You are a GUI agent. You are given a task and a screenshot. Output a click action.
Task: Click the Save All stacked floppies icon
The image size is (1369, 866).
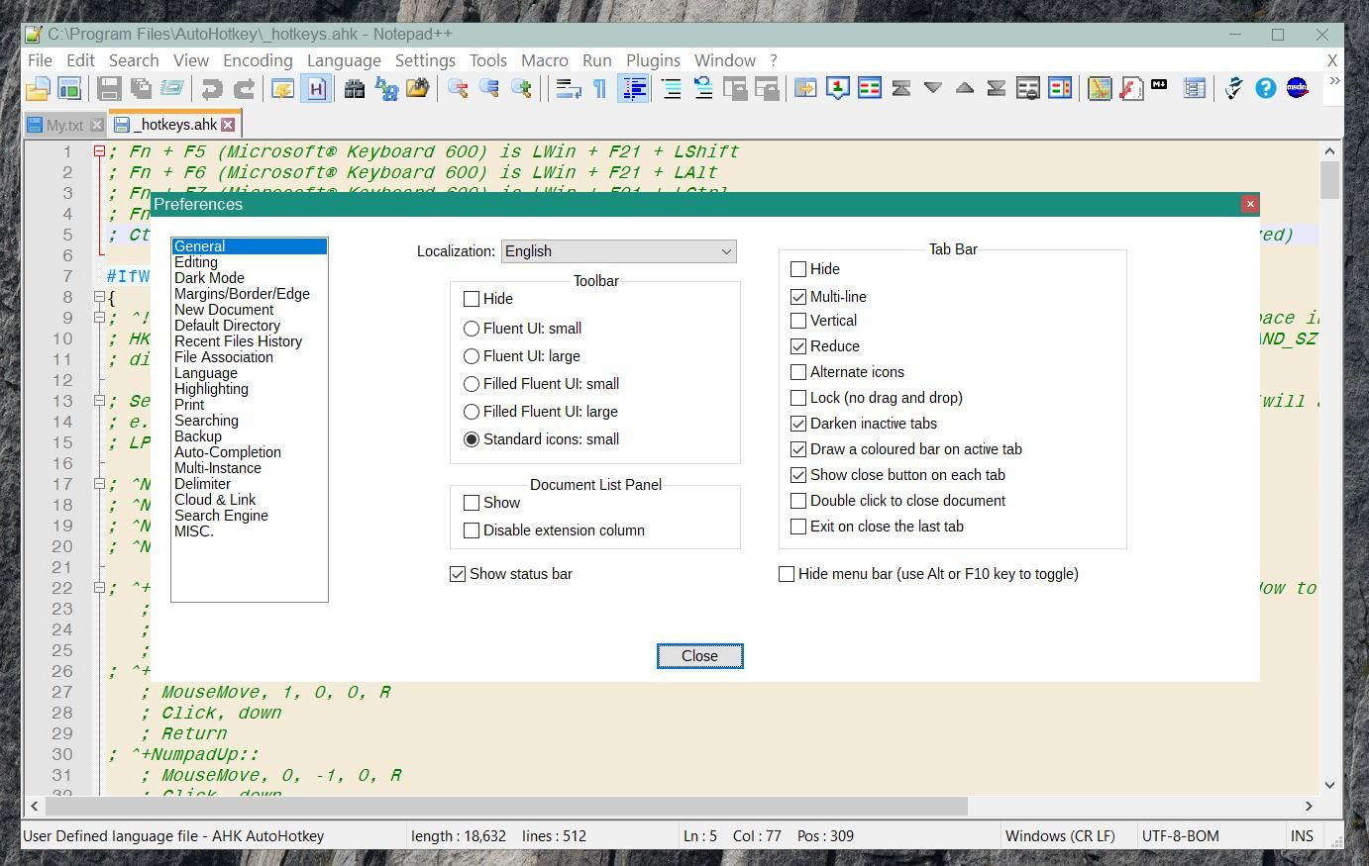pos(141,89)
